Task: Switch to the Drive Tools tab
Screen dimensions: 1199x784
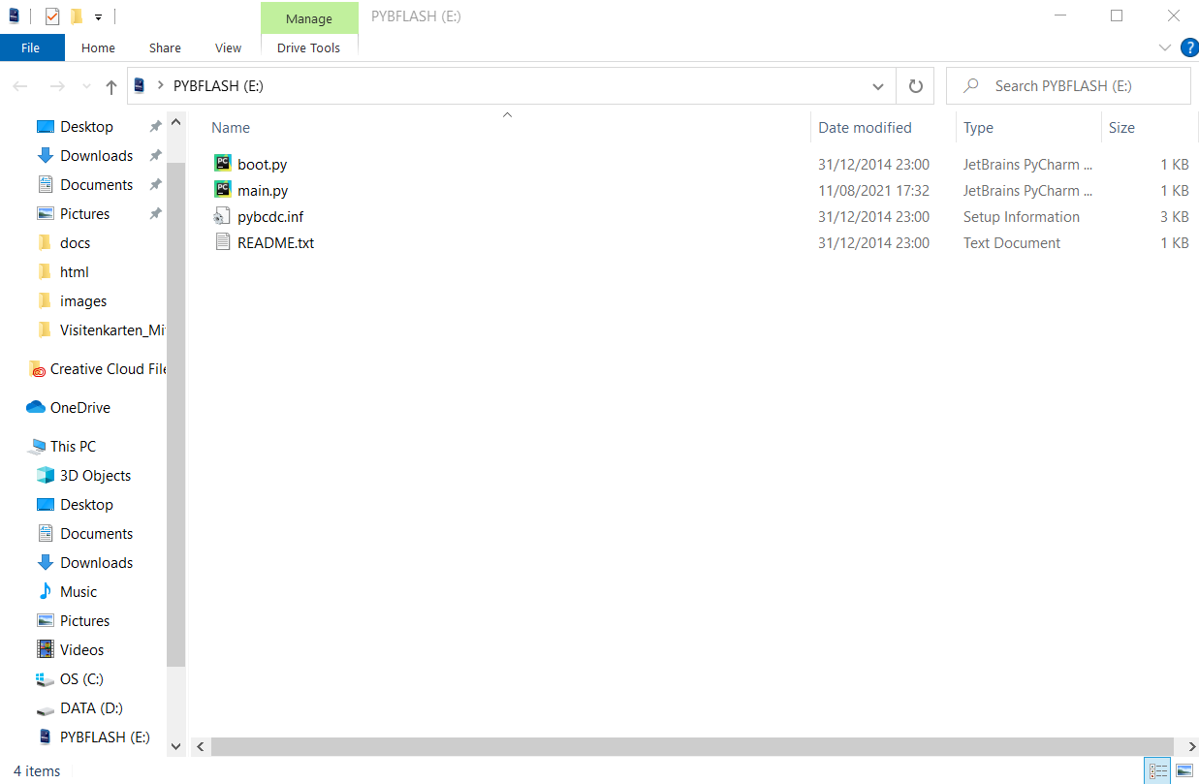Action: [308, 47]
